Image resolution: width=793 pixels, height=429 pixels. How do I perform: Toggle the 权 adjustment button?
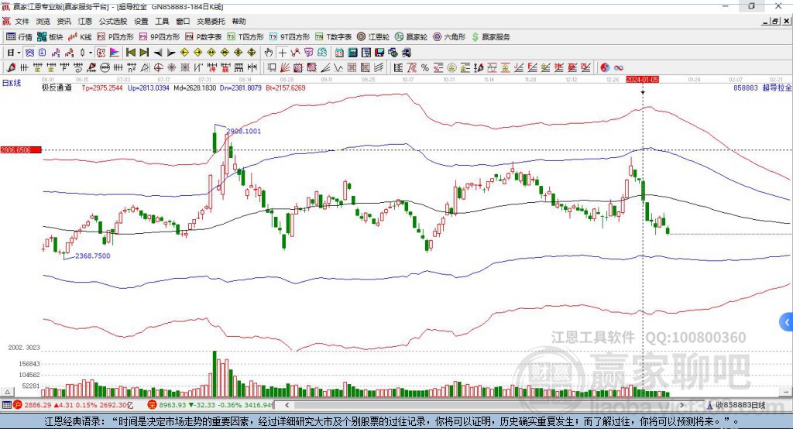101,53
